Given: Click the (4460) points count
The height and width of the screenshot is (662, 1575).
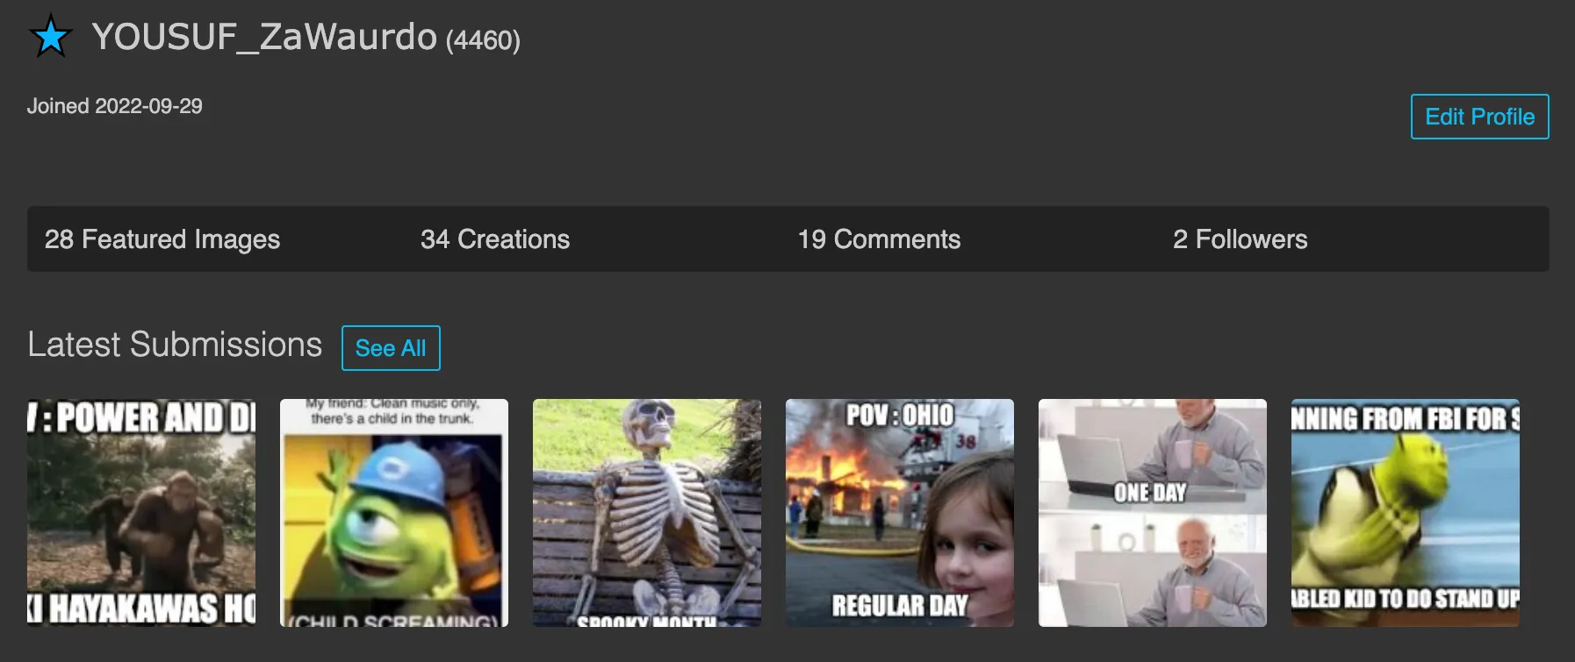Looking at the screenshot, I should pos(483,40).
